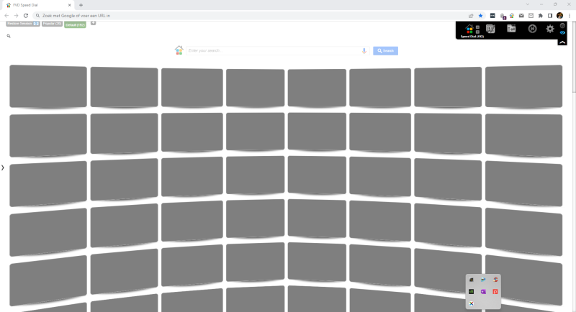
Task: Click the dark envelope mail extension
Action: tap(521, 16)
